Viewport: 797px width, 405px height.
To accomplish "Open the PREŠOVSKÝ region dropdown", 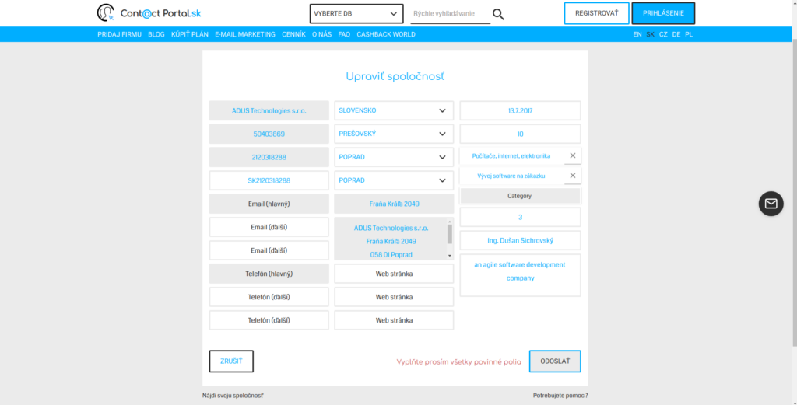I will [x=394, y=134].
